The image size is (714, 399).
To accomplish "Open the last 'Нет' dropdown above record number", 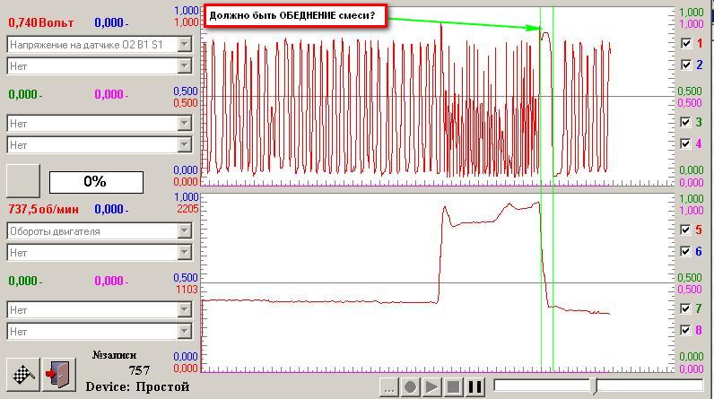I will pos(100,332).
